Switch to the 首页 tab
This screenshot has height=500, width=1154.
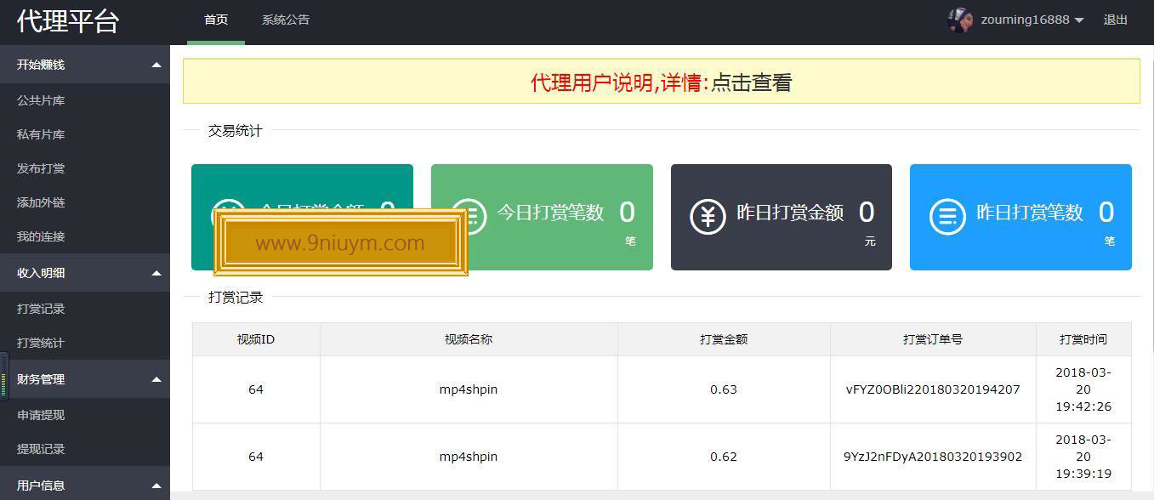tap(216, 20)
